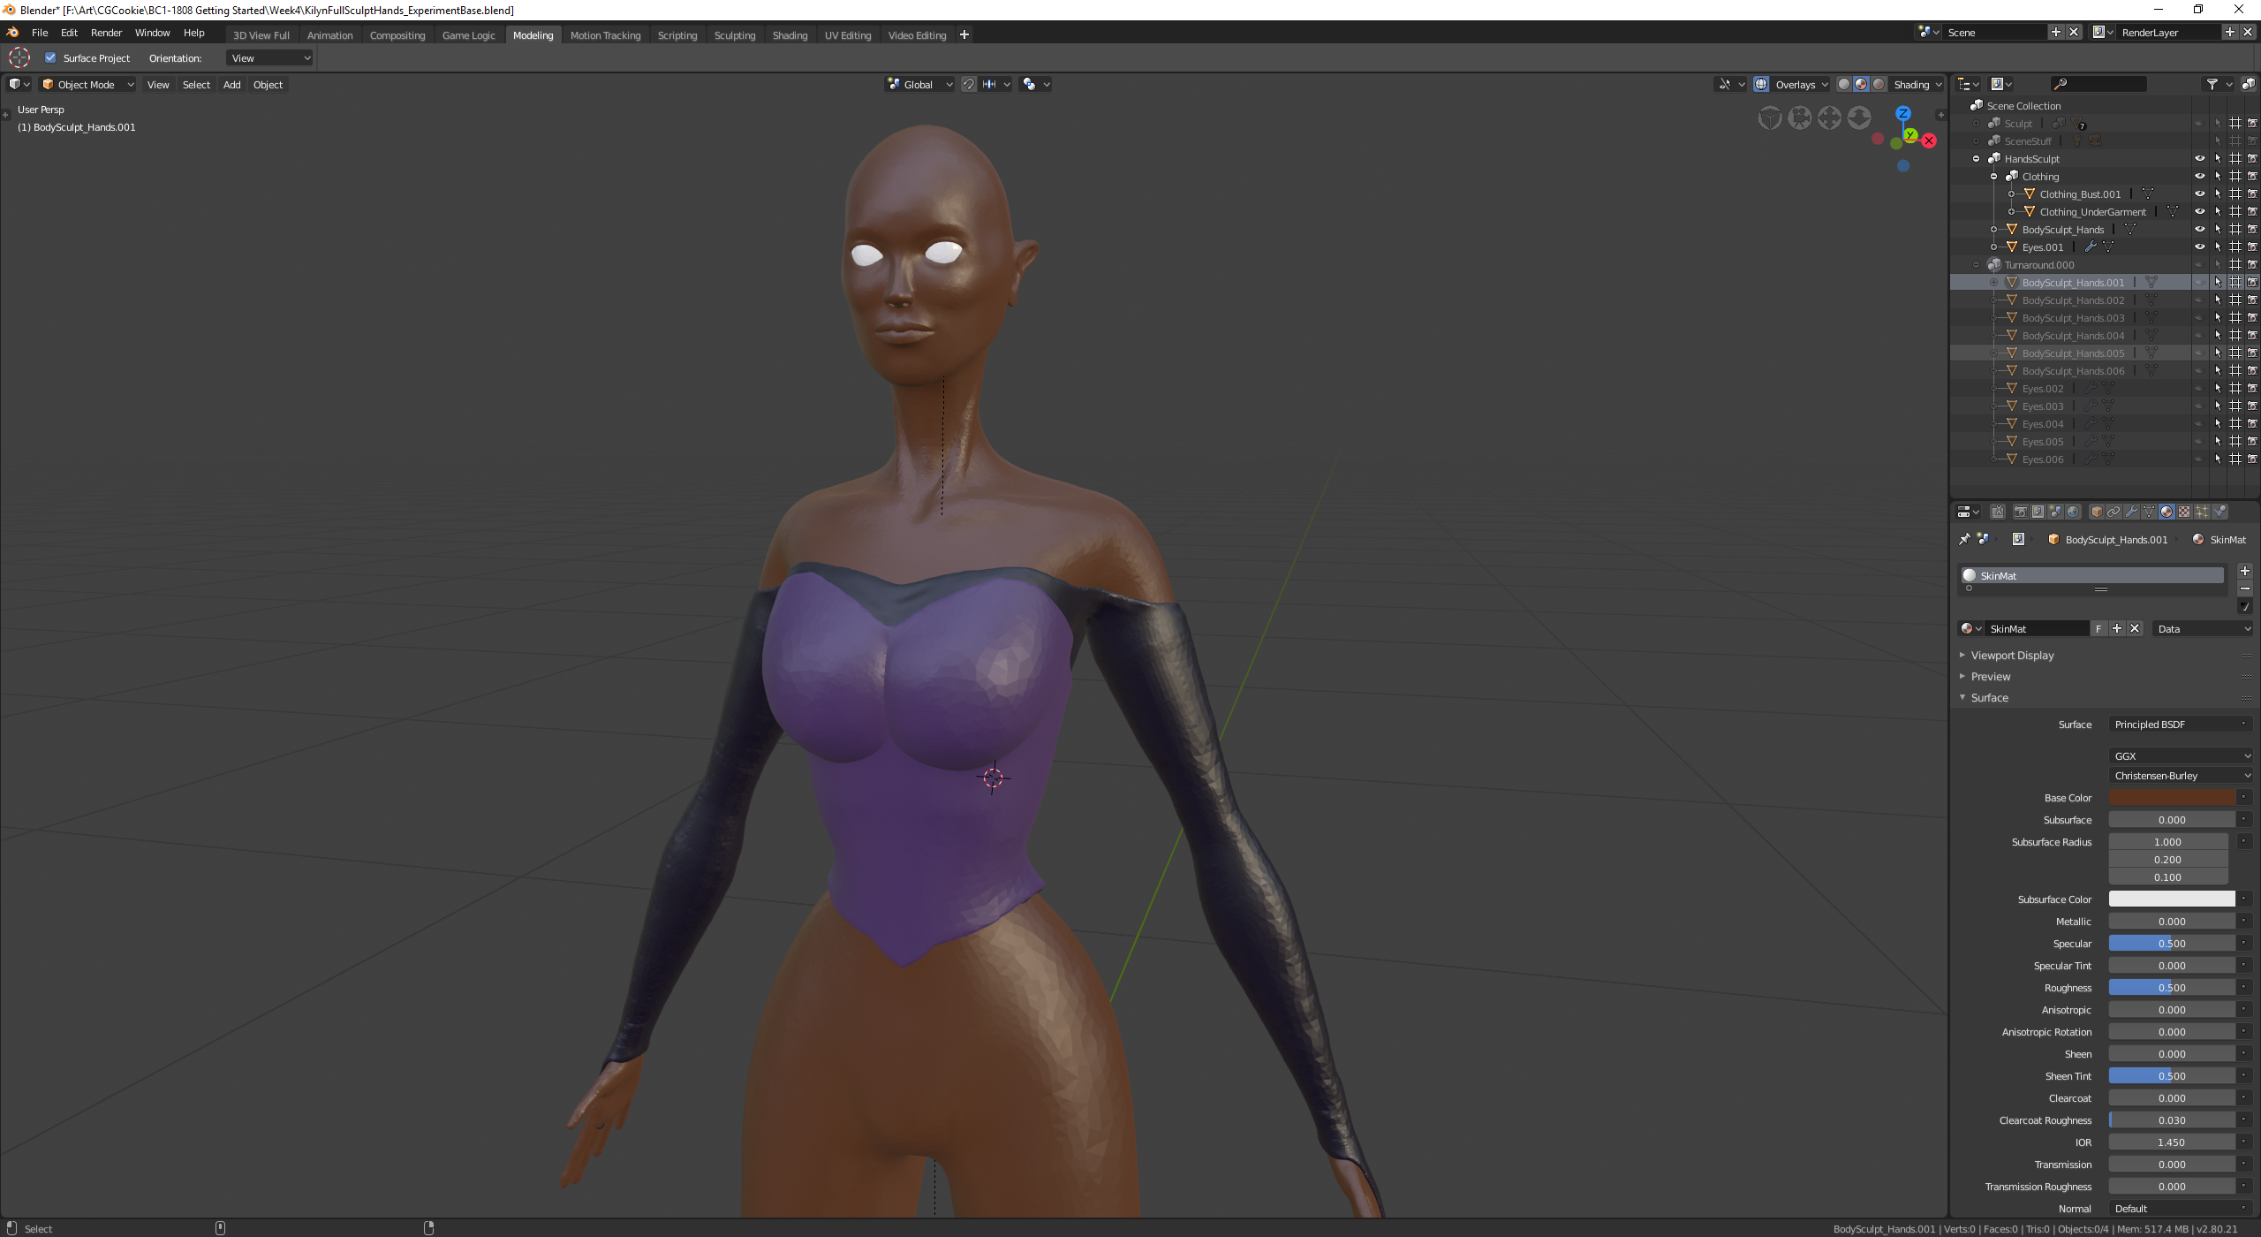Open the Render camera properties tab
Screen dimensions: 2261x1237
click(2021, 512)
